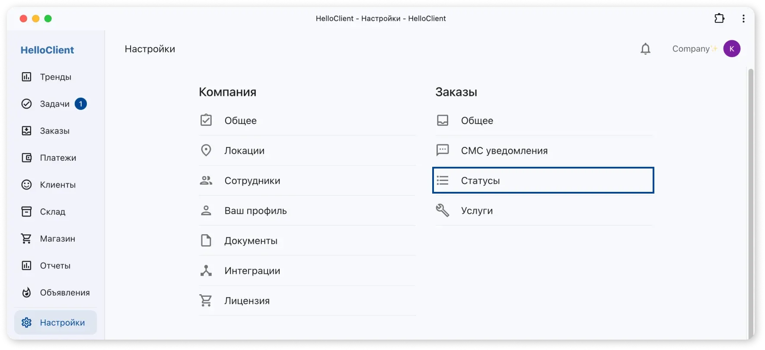This screenshot has height=350, width=765.
Task: Click the inbox tray icon for Заказы Общее
Action: coord(443,120)
